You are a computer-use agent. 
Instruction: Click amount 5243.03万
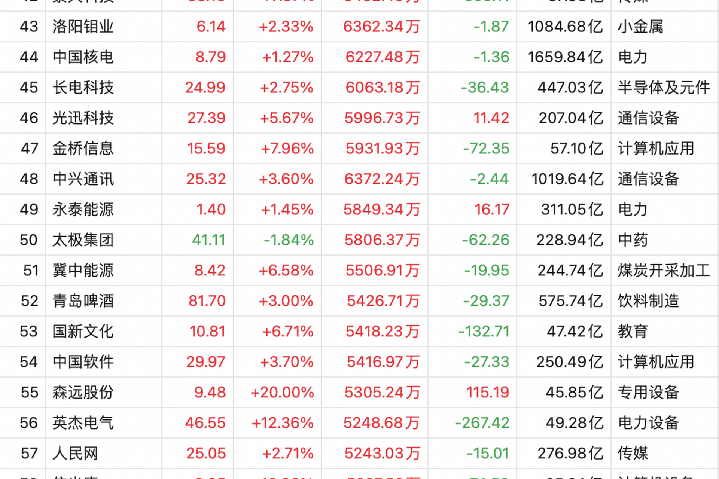click(382, 454)
